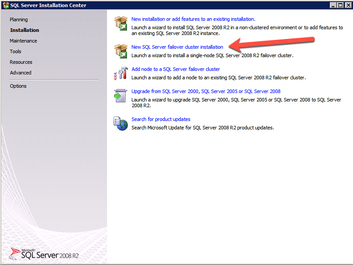Select the Installation page

click(x=24, y=30)
